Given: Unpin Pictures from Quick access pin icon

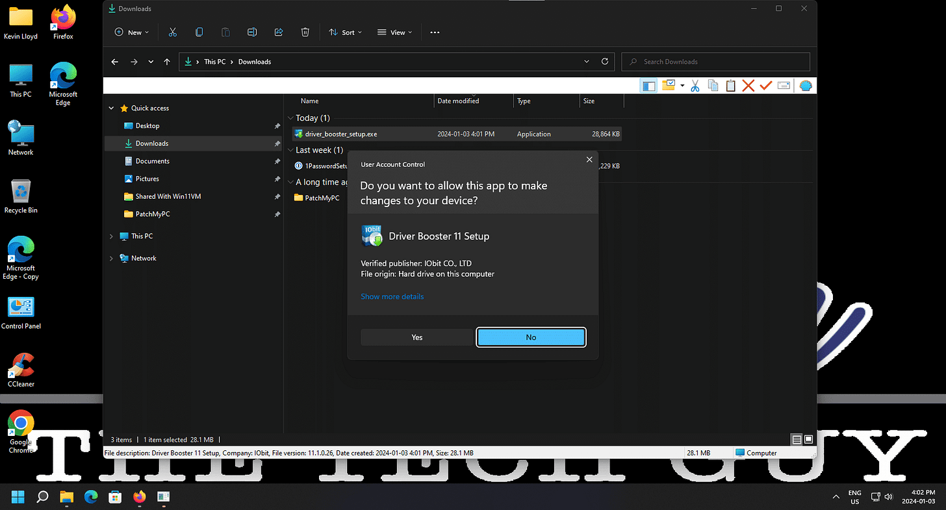Looking at the screenshot, I should tap(277, 179).
